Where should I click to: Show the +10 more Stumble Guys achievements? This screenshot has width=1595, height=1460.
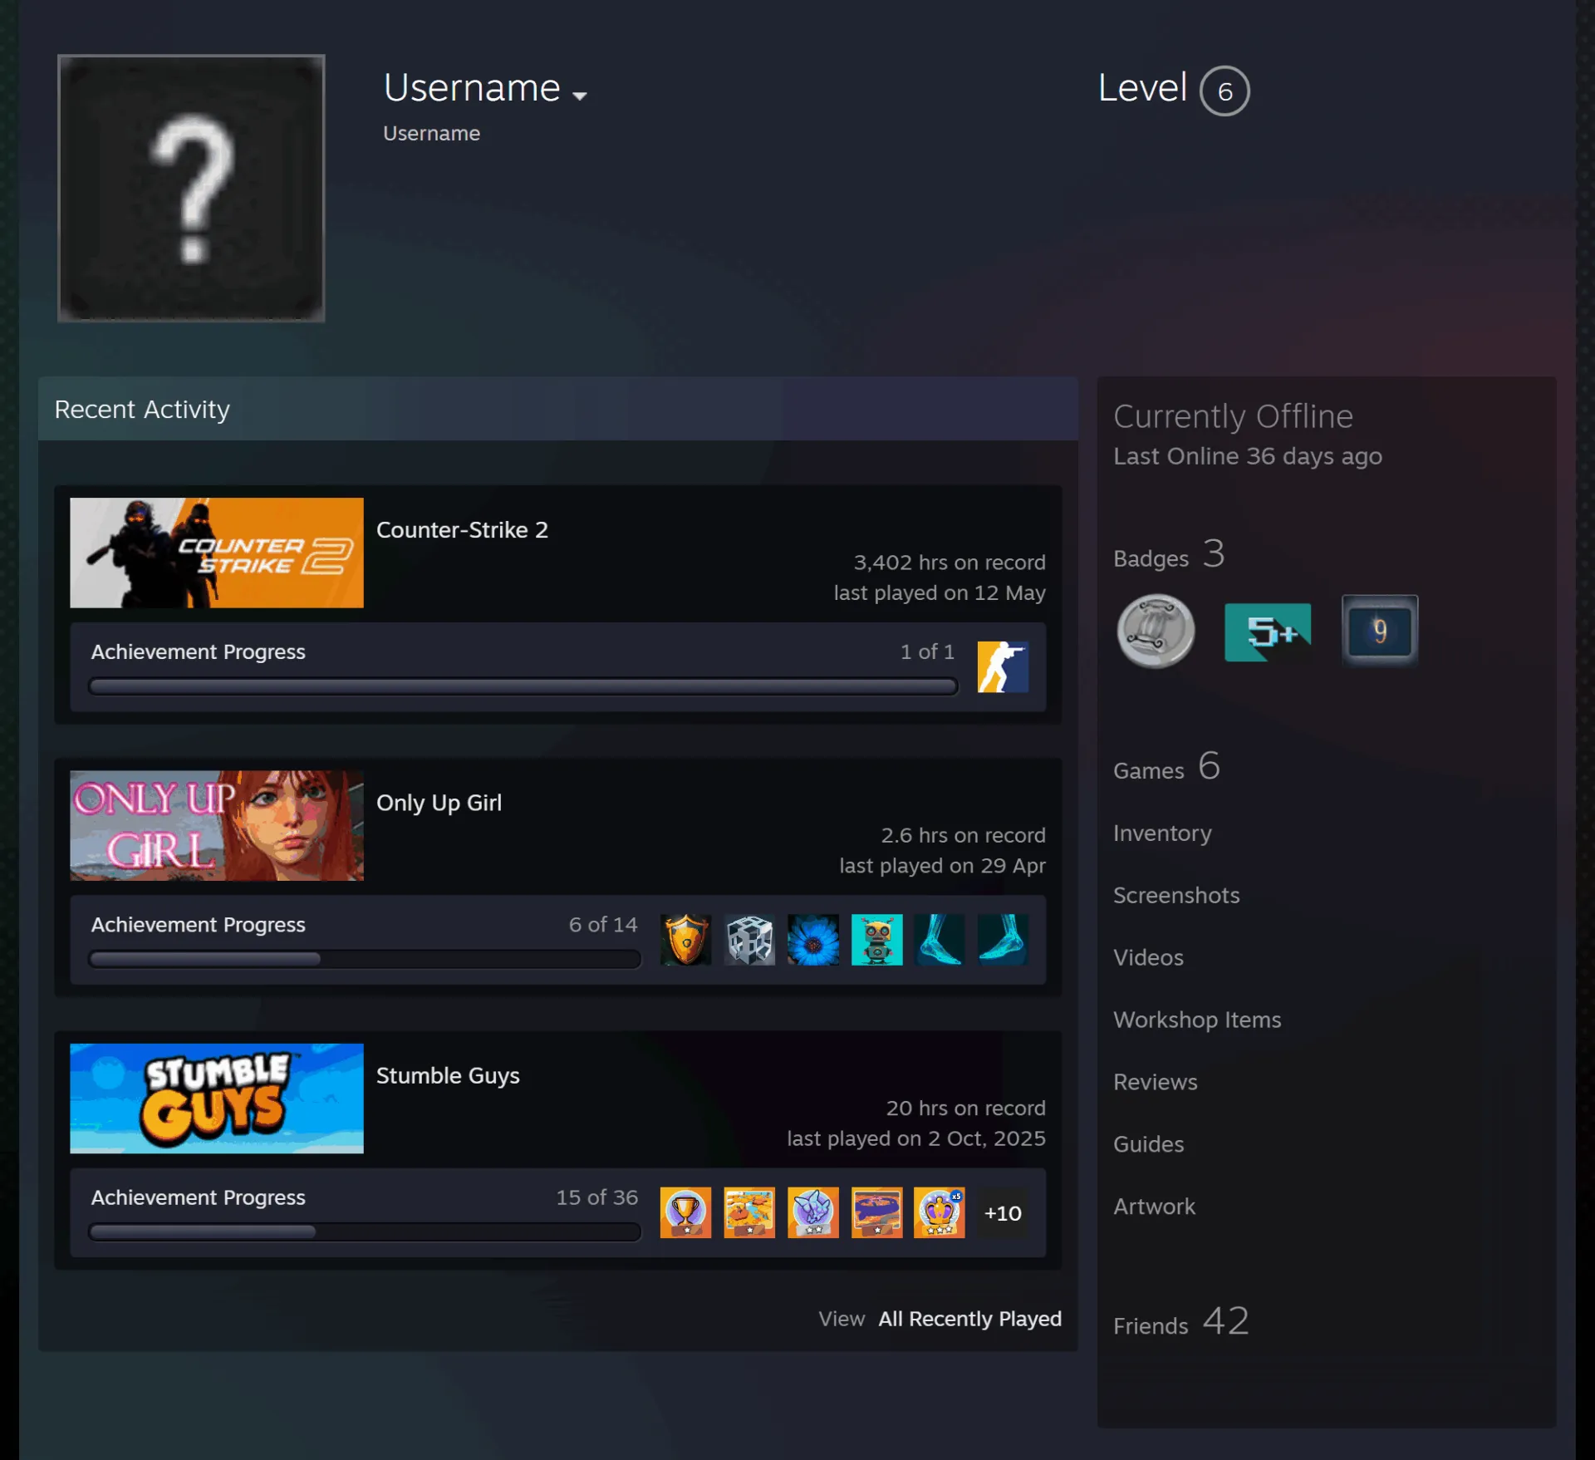pyautogui.click(x=1003, y=1213)
